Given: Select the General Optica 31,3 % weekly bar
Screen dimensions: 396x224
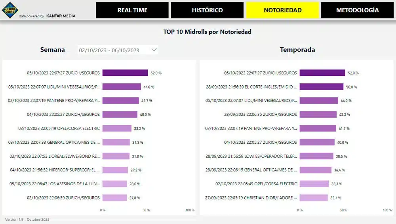Looking at the screenshot, I should [x=116, y=142].
